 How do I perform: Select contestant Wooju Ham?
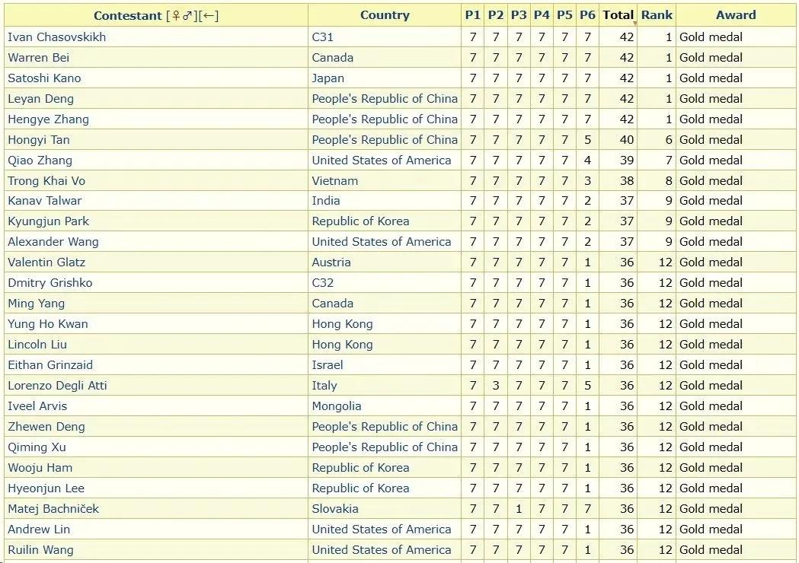[x=40, y=468]
